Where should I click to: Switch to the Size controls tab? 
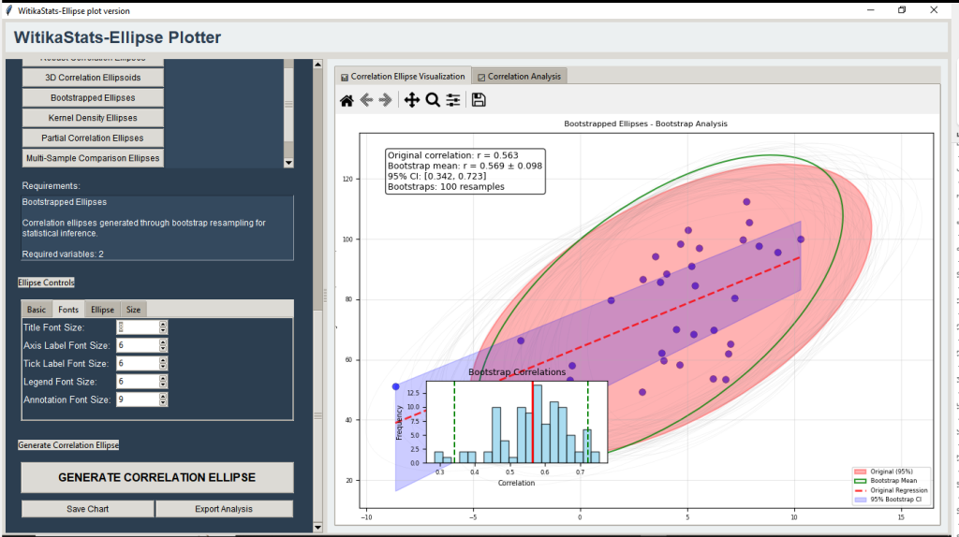[x=133, y=309]
